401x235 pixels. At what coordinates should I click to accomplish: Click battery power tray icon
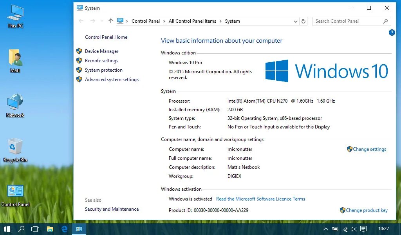[x=335, y=229]
